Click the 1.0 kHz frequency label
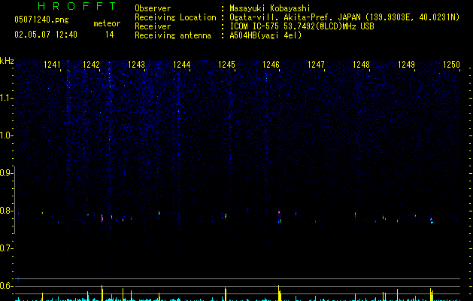 [x=6, y=135]
